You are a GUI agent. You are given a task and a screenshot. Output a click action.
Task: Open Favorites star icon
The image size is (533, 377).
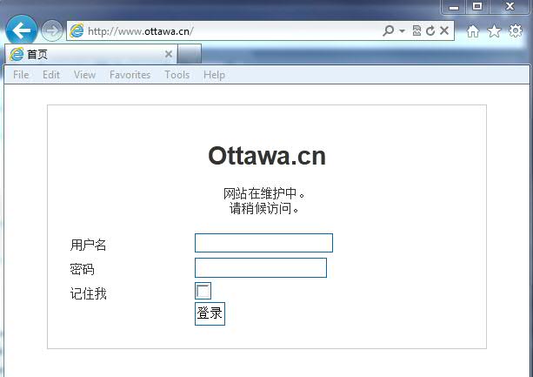[494, 31]
